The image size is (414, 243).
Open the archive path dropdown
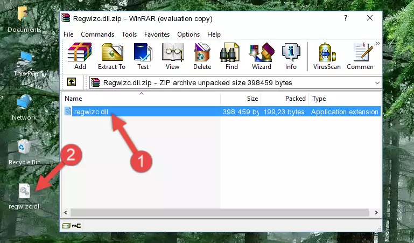377,82
